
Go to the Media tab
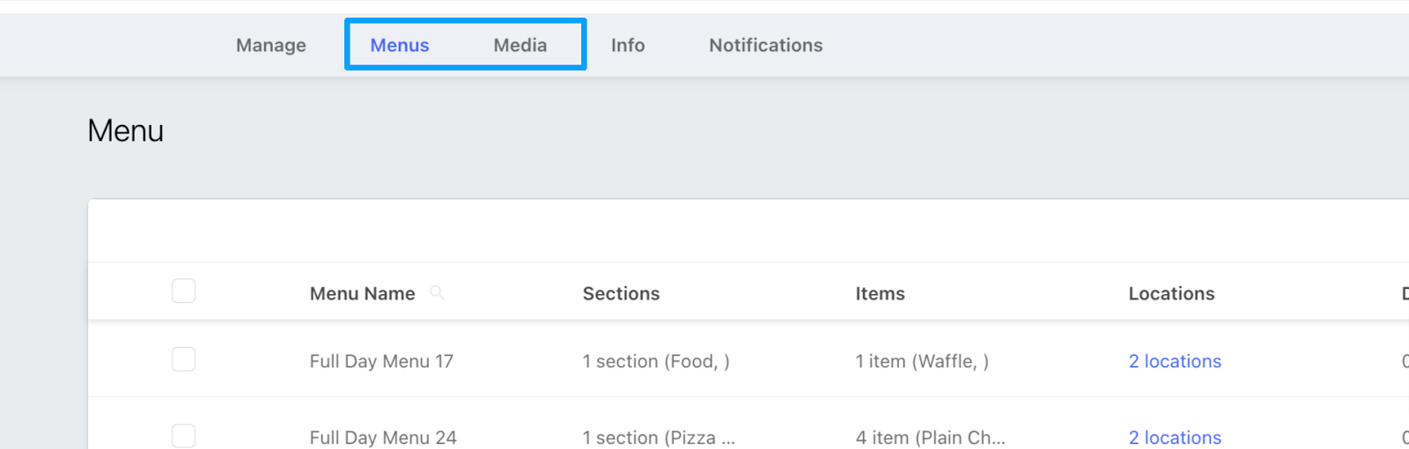click(x=520, y=45)
